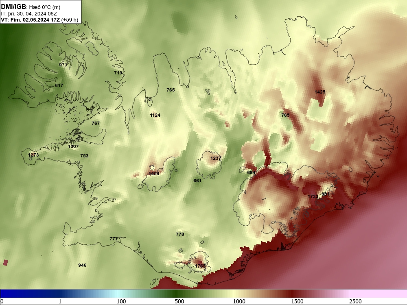Image resolution: width=407 pixels, height=305 pixels.
Task: Select the 1124 value on the map
Action: [x=155, y=115]
